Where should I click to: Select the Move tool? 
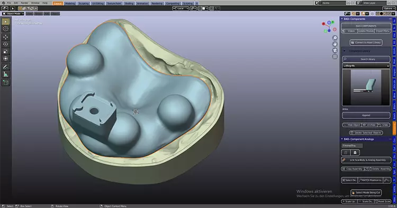pos(6,37)
